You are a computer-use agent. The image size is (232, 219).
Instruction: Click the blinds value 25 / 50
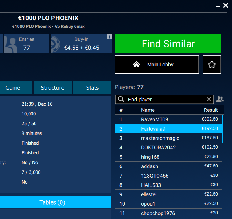tap(29, 123)
